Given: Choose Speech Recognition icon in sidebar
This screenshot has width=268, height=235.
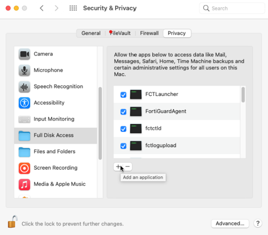Looking at the screenshot, I should [24, 86].
